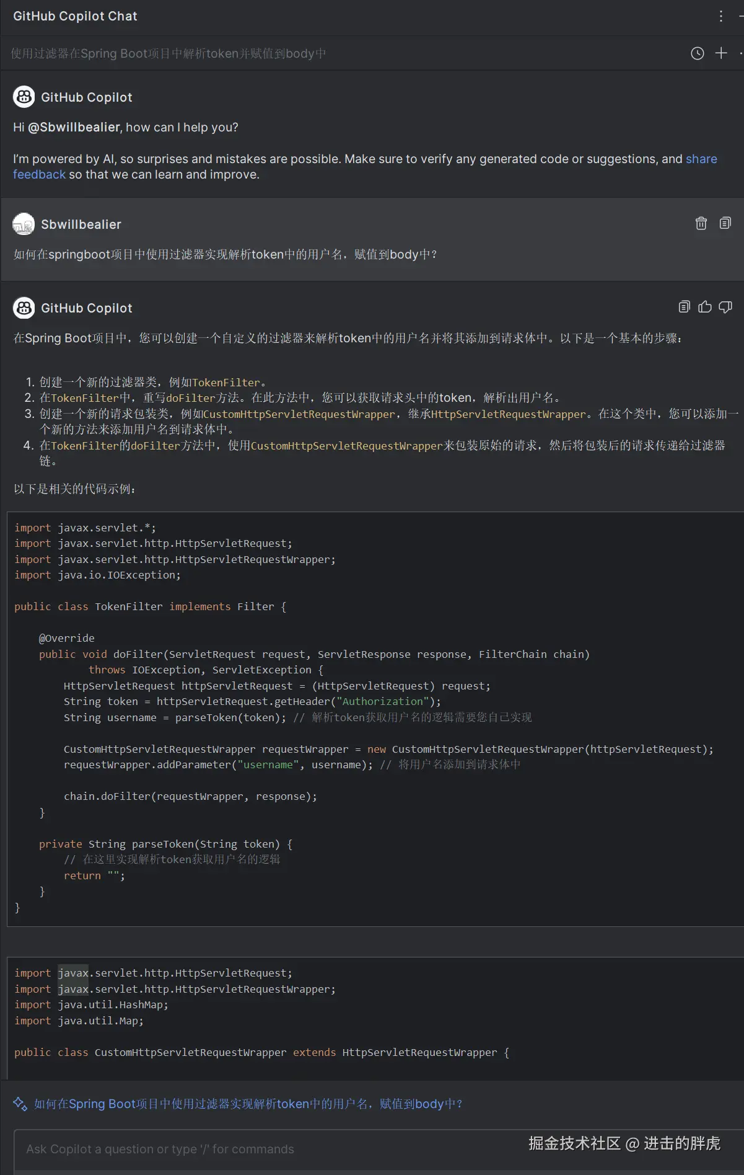
Task: Give thumbs up to Copilot answer
Action: (x=705, y=306)
